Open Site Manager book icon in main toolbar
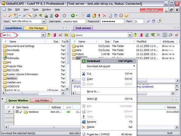181x136 pixels. [5, 16]
